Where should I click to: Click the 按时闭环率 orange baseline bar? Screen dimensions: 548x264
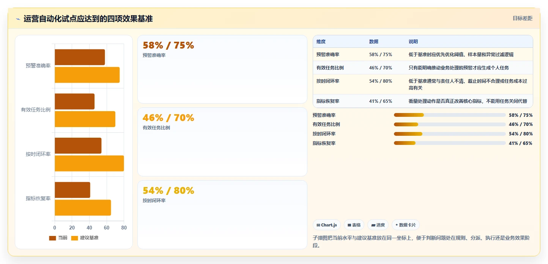pos(89,163)
